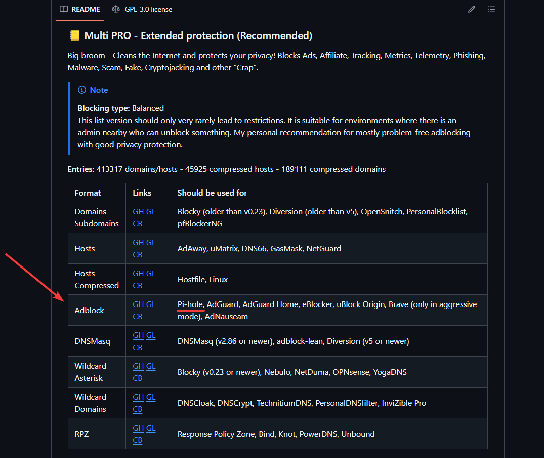This screenshot has height=458, width=544.
Task: Open the GPL-3.0 license tab
Action: 148,9
